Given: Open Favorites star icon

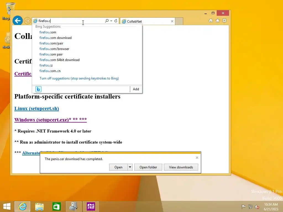Looking at the screenshot, I should coord(218,21).
